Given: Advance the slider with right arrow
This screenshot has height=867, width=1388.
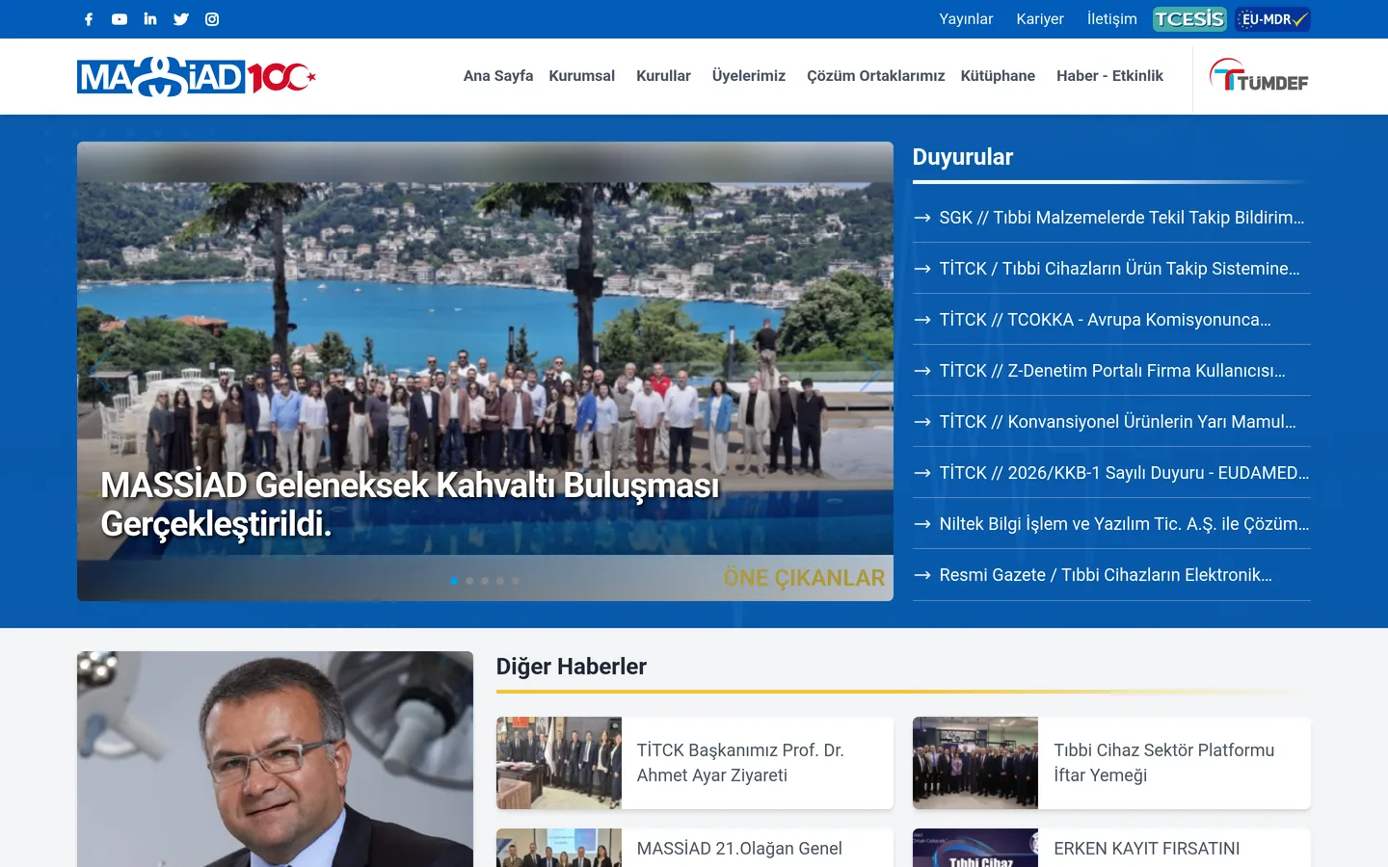Looking at the screenshot, I should click(x=869, y=372).
